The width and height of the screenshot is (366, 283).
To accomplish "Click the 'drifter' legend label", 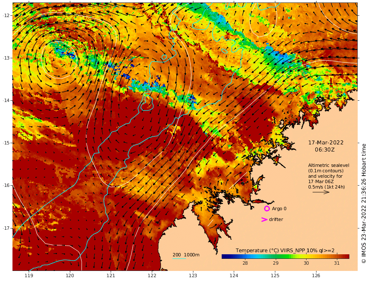I will pyautogui.click(x=276, y=219).
